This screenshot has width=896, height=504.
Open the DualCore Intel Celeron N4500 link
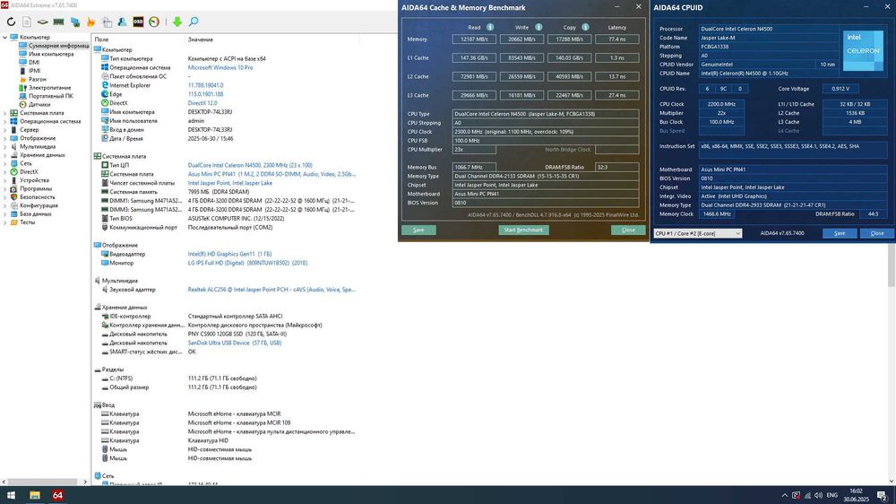[250, 165]
